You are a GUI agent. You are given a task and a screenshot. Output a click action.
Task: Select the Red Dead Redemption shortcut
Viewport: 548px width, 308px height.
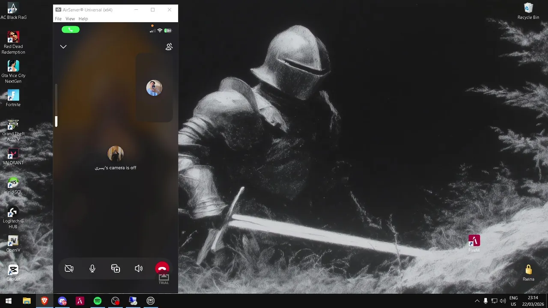tap(13, 43)
